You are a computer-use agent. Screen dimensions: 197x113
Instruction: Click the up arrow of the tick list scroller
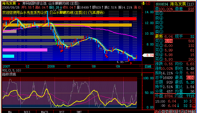(194, 104)
